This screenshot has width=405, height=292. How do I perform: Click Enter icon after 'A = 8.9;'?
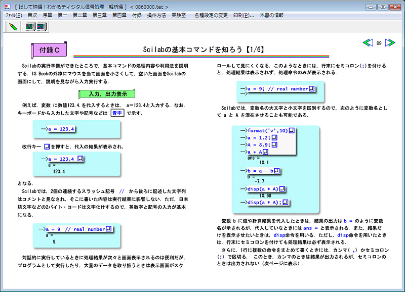(274, 144)
